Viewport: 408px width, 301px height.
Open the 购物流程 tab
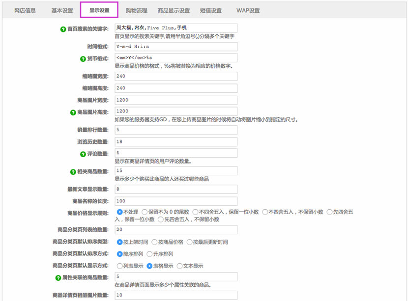(136, 10)
